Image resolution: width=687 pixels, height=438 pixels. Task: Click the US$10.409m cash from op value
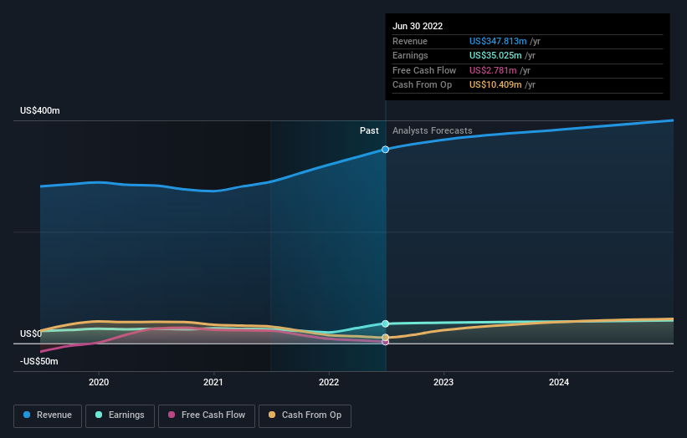pos(495,85)
